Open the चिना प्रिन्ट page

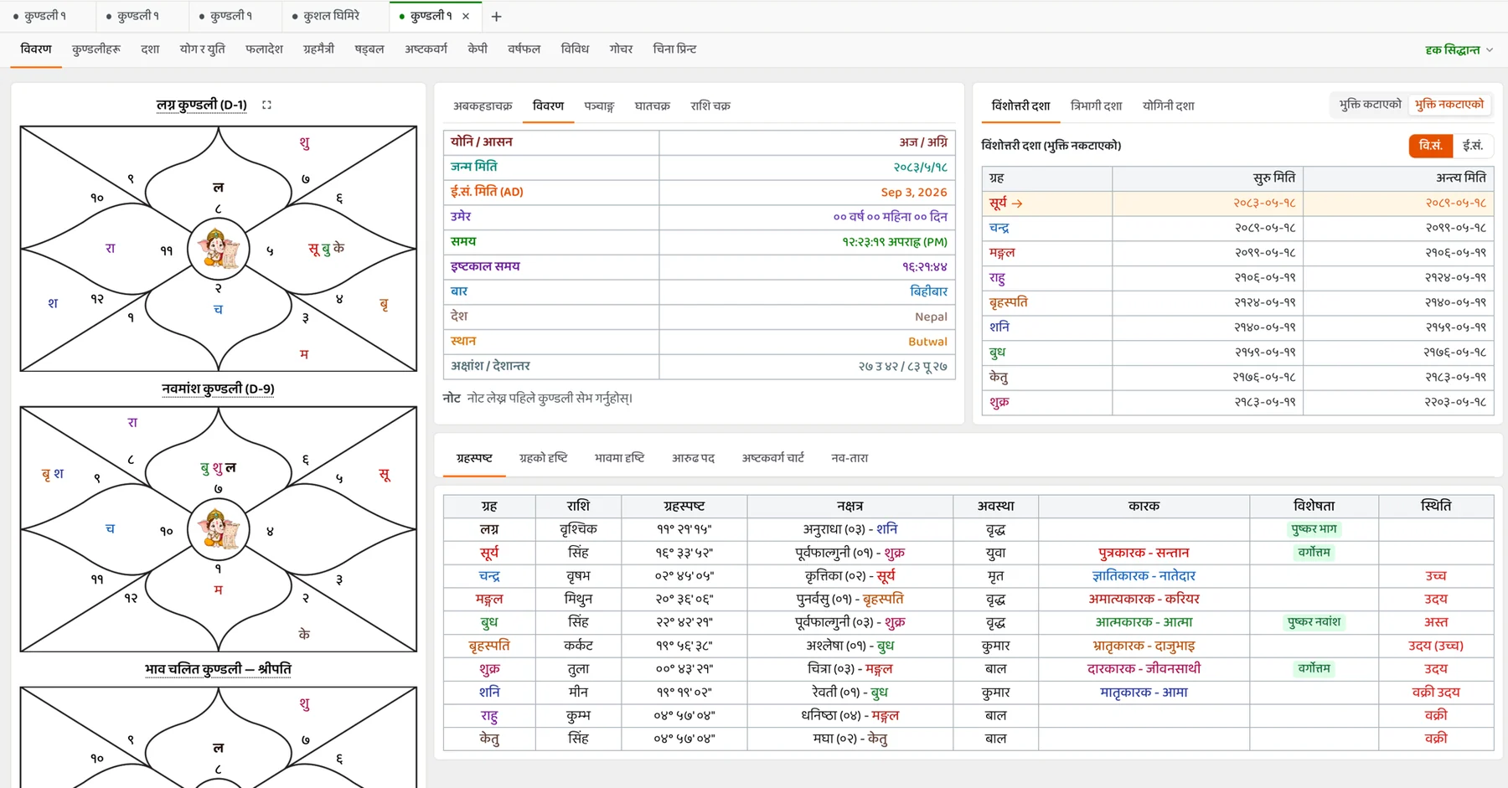tap(674, 49)
